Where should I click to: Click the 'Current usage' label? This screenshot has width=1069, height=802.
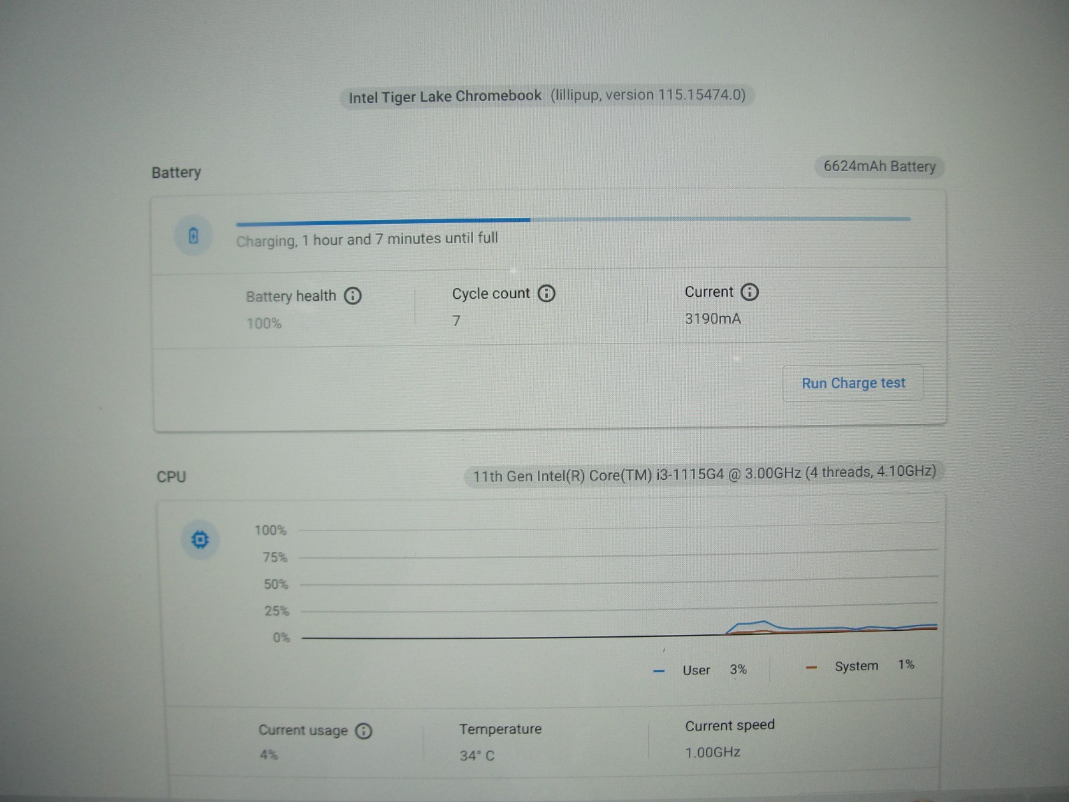click(x=303, y=730)
